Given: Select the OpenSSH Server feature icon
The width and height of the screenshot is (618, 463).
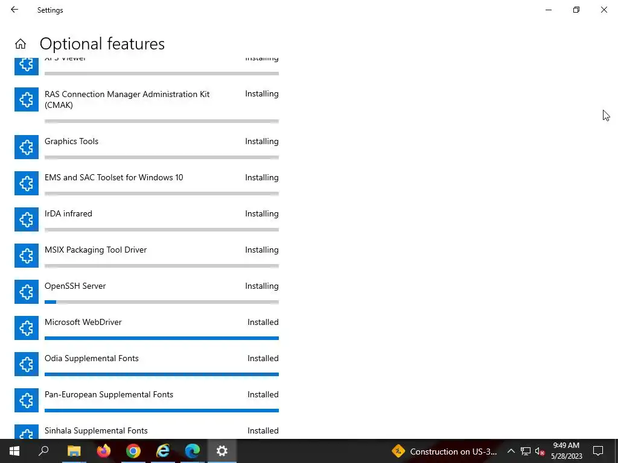Looking at the screenshot, I should pyautogui.click(x=27, y=292).
